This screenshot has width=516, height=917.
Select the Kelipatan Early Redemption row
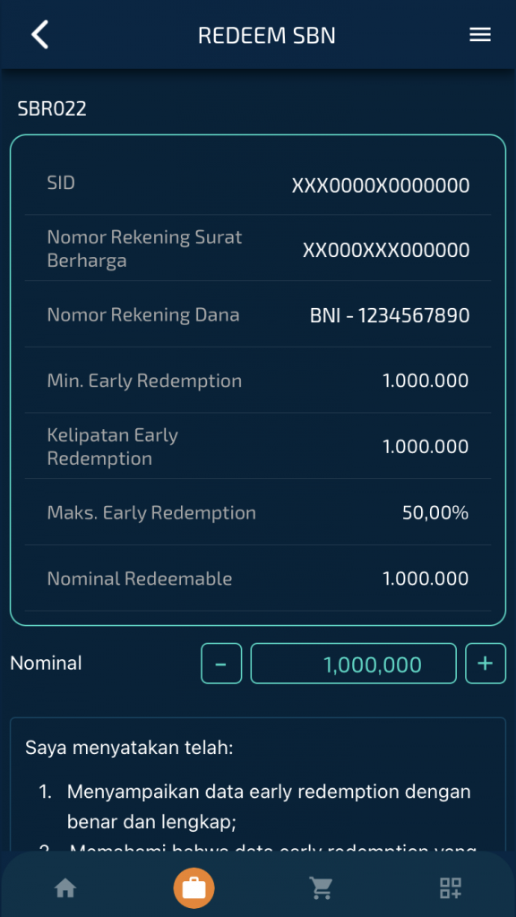(x=258, y=446)
